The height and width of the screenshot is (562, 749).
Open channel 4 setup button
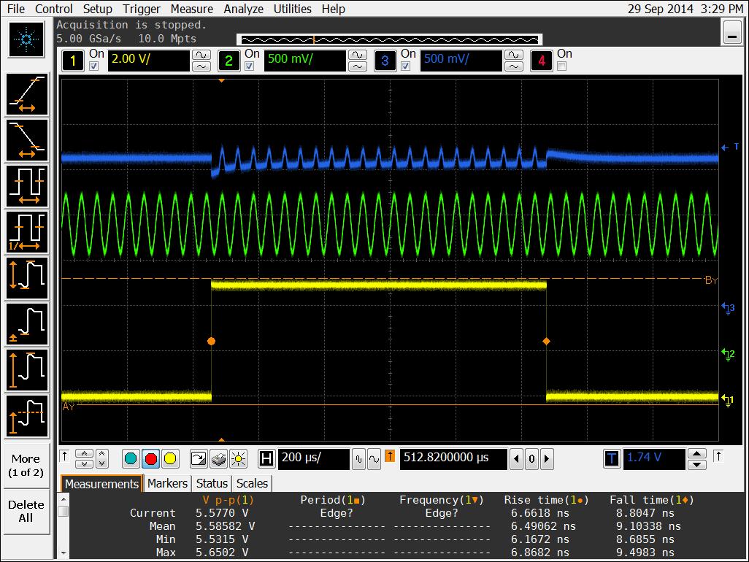pyautogui.click(x=541, y=61)
